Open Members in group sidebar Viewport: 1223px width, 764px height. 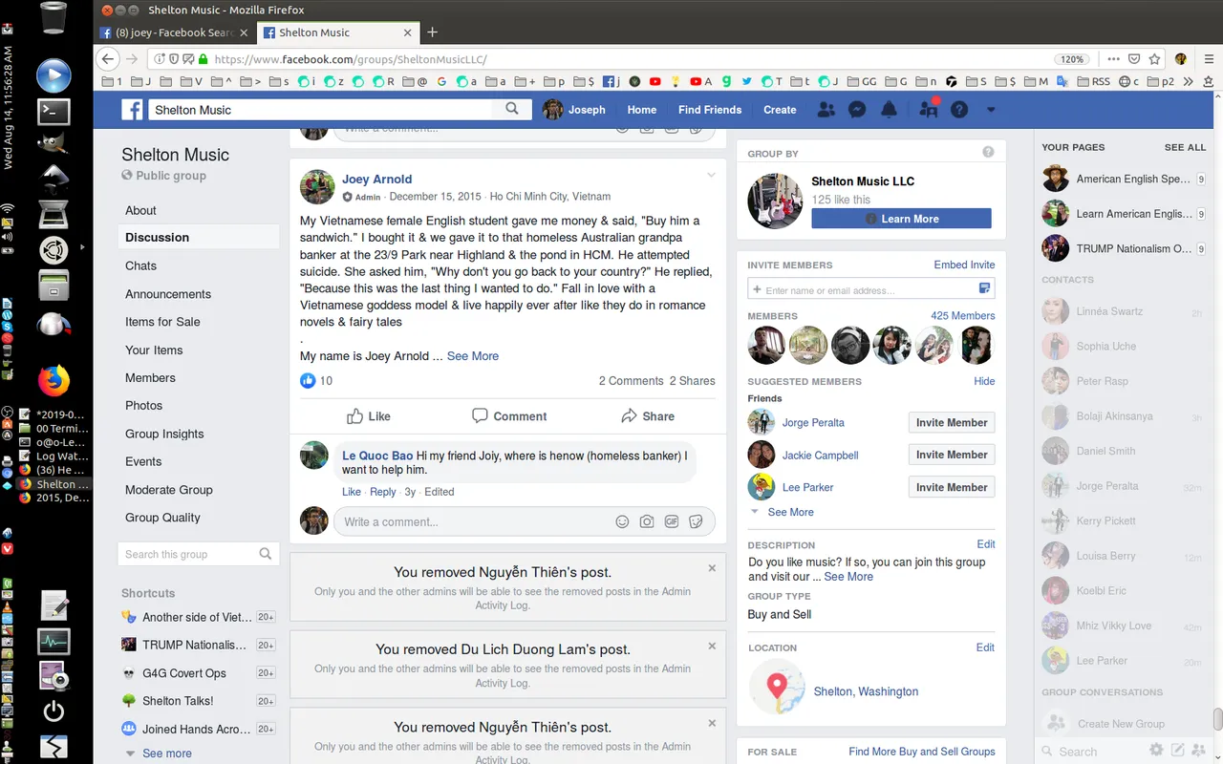[150, 378]
